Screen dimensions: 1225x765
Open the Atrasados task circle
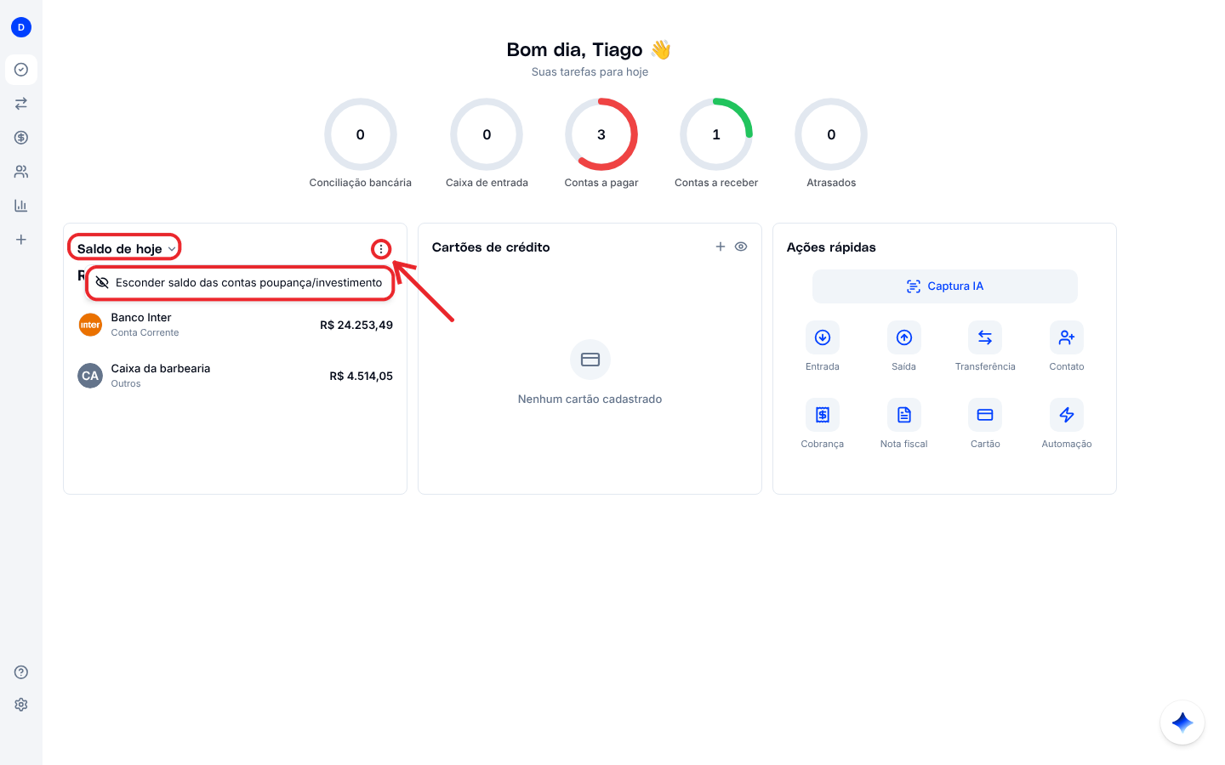831,134
